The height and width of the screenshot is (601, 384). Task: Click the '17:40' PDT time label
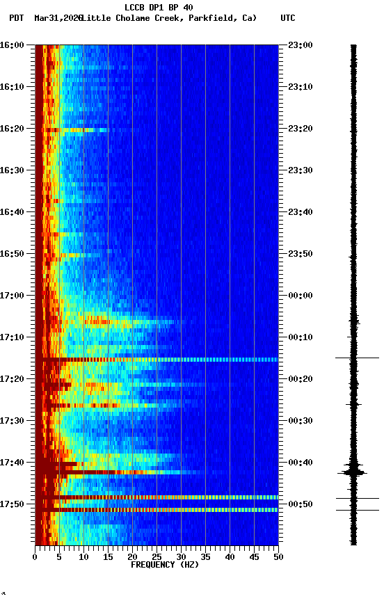12,463
